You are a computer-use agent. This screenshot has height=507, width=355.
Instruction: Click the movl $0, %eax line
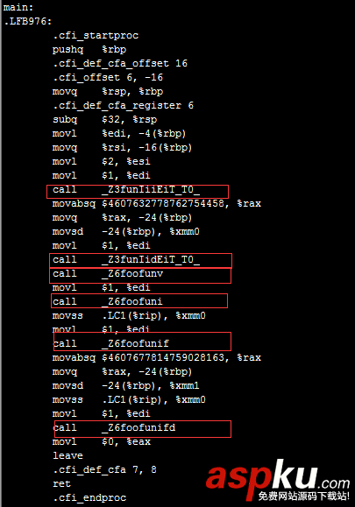[x=102, y=441]
